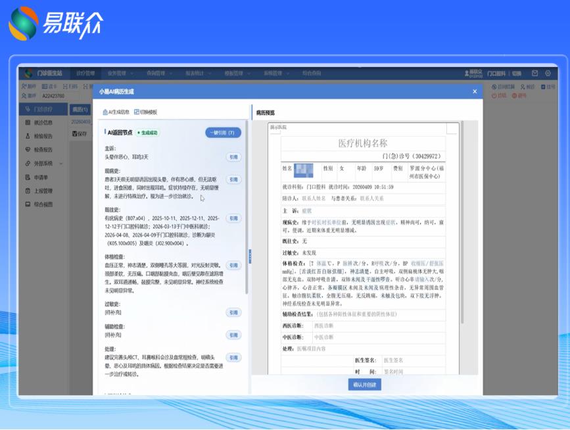
Task: Open the settings gear icon in top bar
Action: [548, 73]
